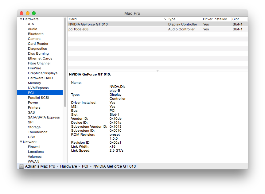Select NVMExpress in the sidebar

coord(38,88)
